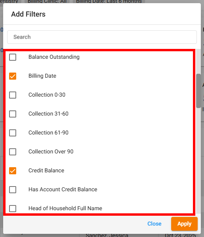Click the Collection Over 90 label

click(x=51, y=151)
